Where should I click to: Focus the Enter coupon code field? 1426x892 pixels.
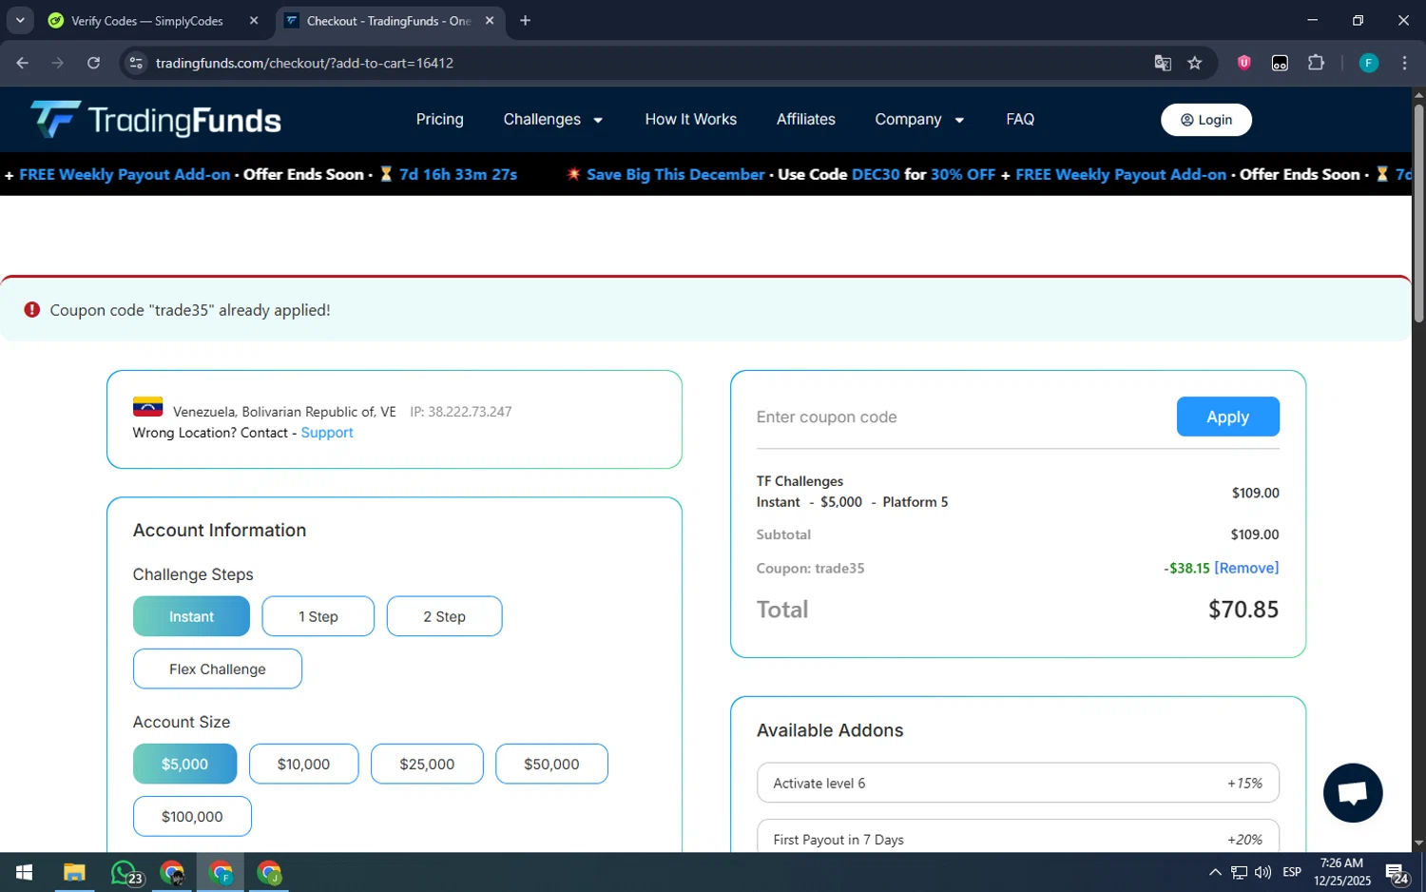click(960, 417)
